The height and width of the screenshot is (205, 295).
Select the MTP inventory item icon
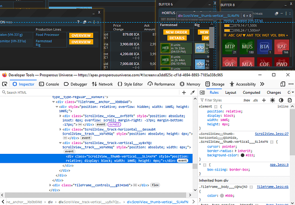(230, 47)
